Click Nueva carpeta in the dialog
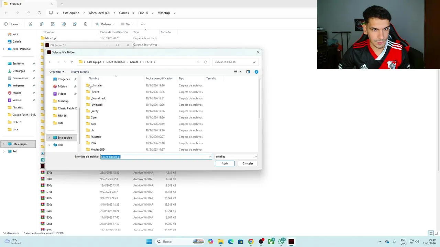 coord(80,72)
